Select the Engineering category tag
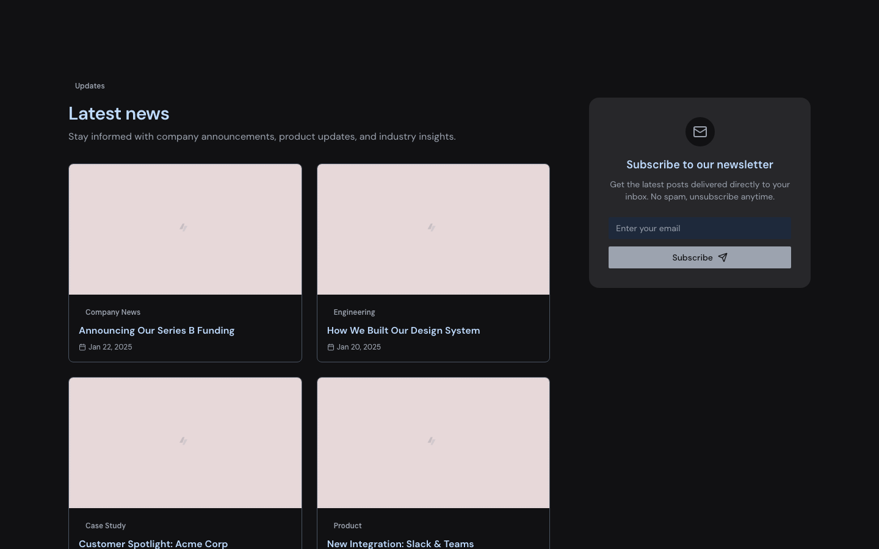Screen dimensions: 879x549 pos(354,312)
